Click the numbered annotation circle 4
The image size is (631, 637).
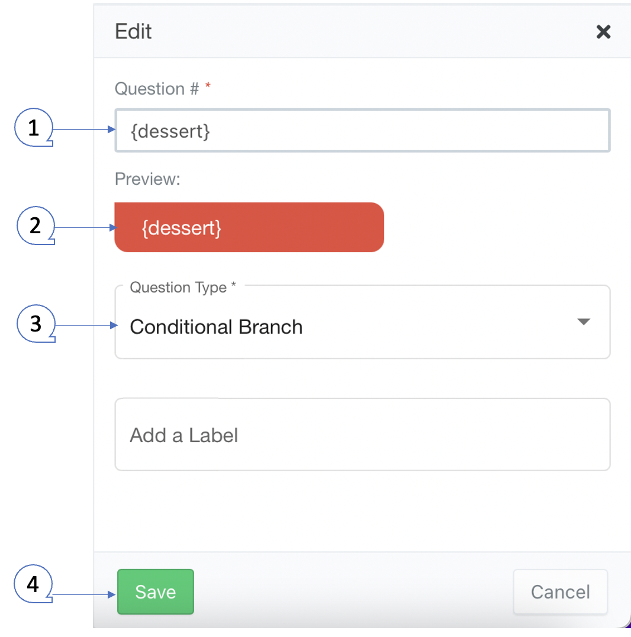33,584
